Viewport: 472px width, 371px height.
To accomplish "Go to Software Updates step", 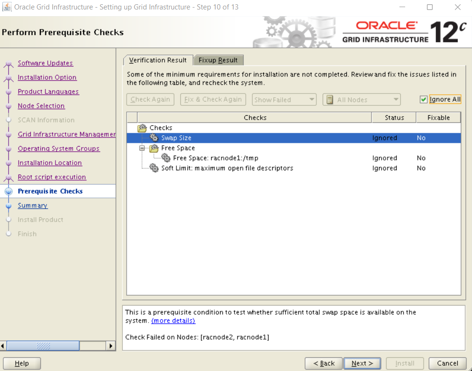I will [x=45, y=63].
